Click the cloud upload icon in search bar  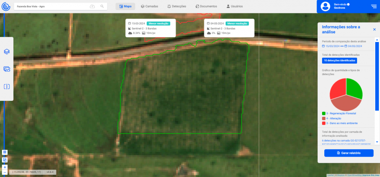pos(92,7)
